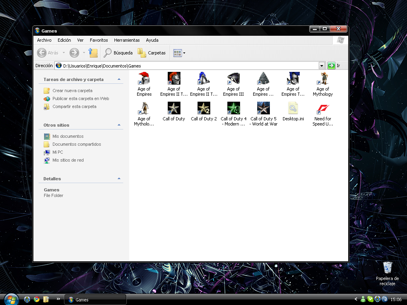This screenshot has width=407, height=305.
Task: Open the Back button history dropdown
Action: [x=64, y=53]
